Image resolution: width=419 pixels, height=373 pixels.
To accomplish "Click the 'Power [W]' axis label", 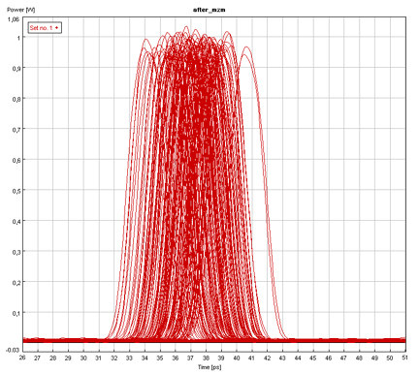I will tap(21, 10).
